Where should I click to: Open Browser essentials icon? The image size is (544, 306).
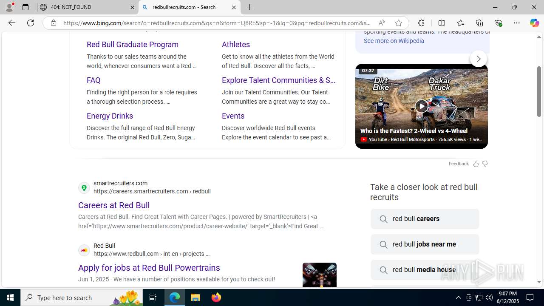[x=498, y=23]
